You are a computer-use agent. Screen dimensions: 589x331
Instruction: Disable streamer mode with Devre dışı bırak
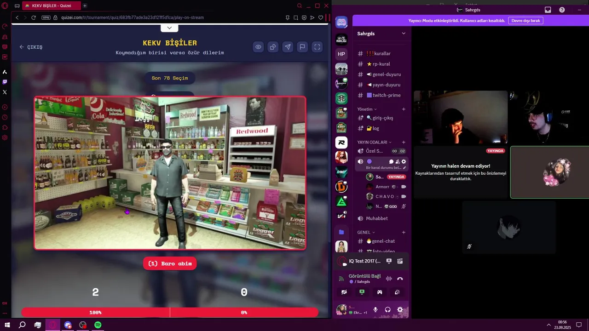pos(525,21)
